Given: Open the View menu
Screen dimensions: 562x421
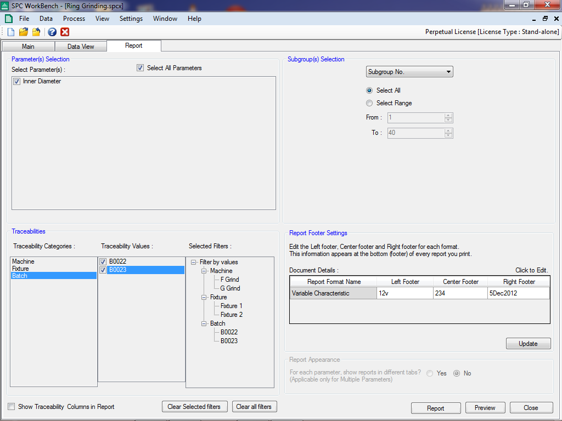Looking at the screenshot, I should 102,19.
